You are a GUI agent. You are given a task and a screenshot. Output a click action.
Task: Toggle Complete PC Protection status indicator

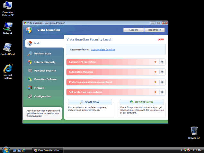(155, 62)
